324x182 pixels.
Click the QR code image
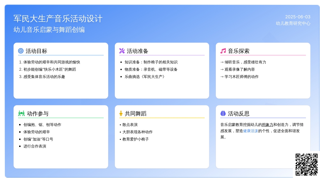306,164
